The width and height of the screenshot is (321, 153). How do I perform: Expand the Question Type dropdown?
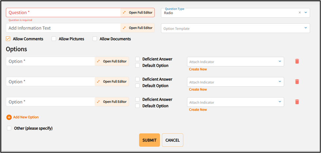(x=306, y=13)
